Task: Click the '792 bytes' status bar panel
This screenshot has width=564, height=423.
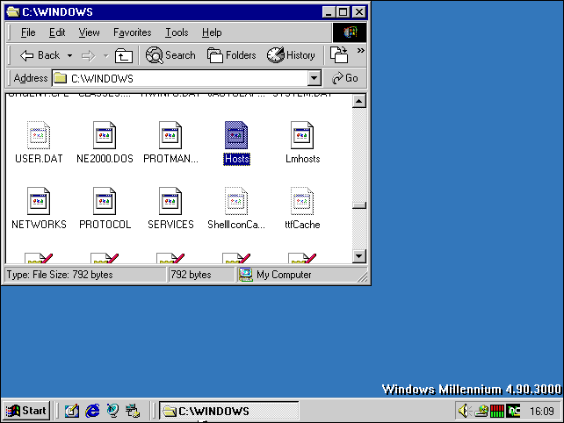Action: tap(201, 275)
